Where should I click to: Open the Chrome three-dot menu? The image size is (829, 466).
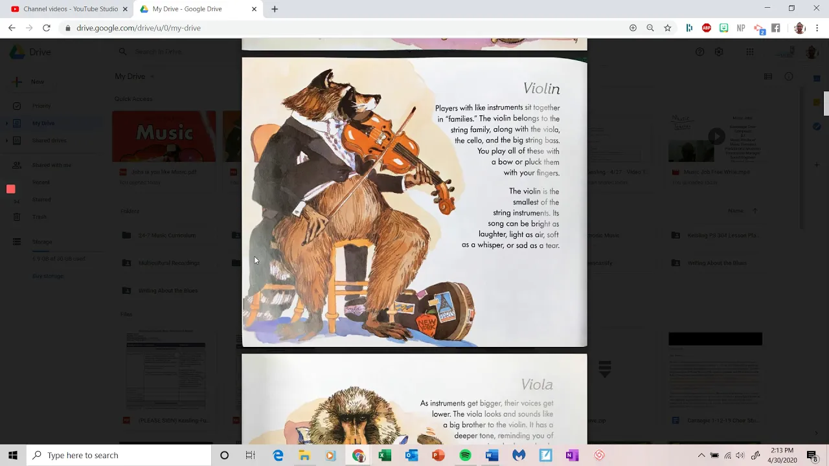(x=817, y=28)
